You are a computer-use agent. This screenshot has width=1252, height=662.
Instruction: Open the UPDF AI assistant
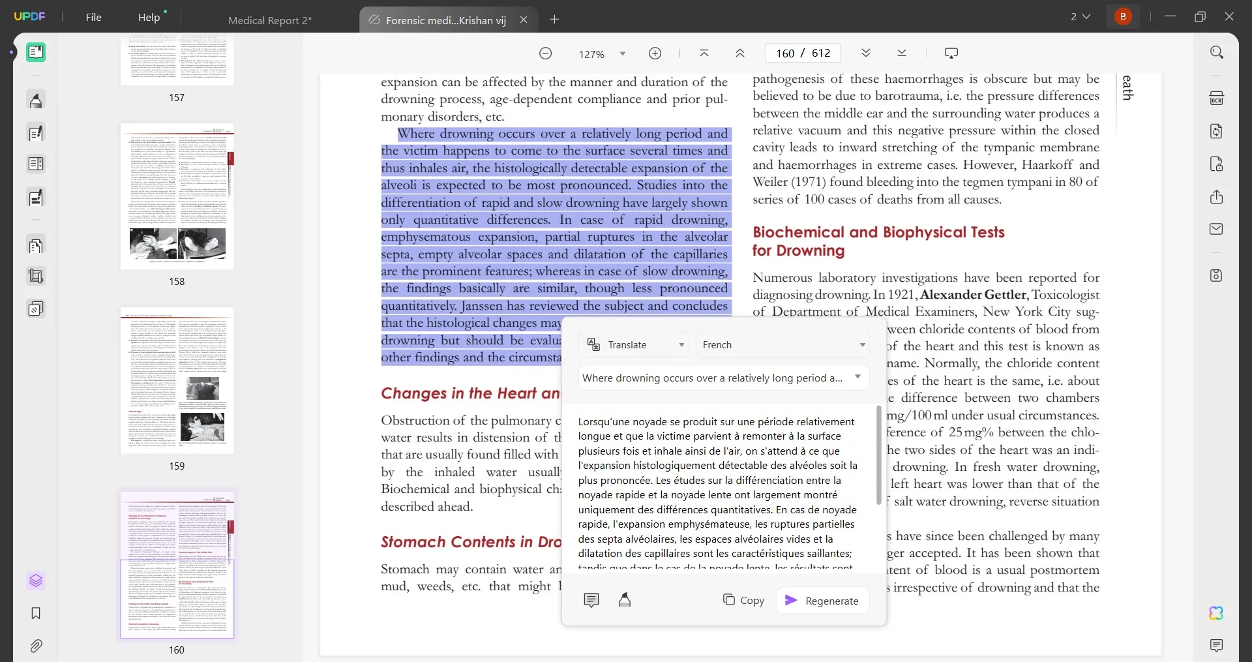point(1216,613)
